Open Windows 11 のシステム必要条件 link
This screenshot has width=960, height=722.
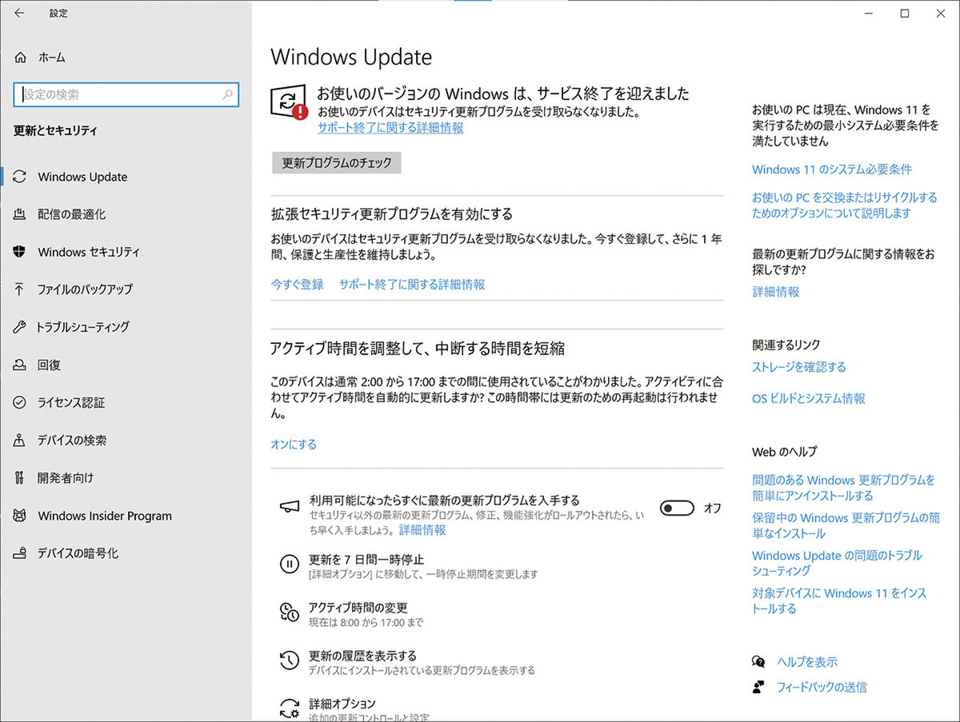tap(832, 170)
